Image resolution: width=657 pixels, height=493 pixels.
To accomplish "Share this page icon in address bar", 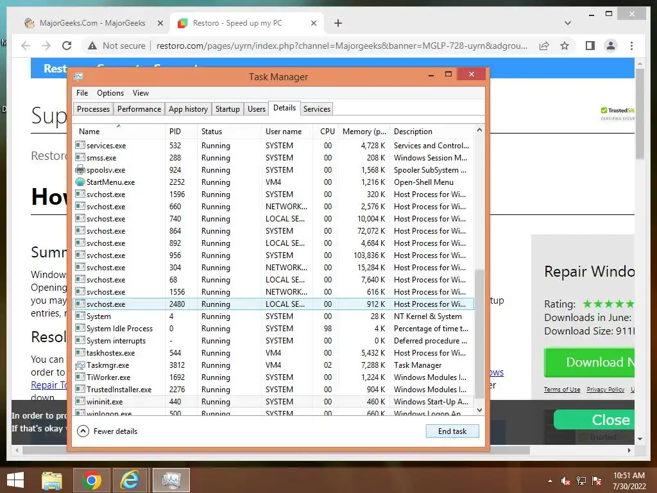I will click(x=544, y=46).
